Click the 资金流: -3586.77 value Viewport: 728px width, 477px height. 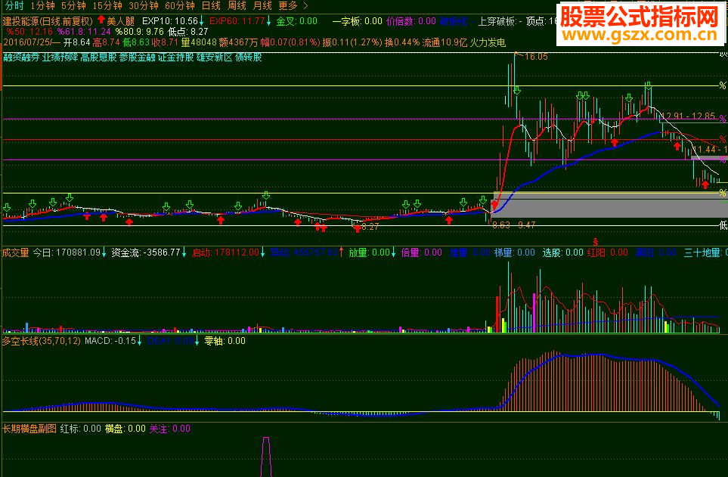pyautogui.click(x=145, y=252)
